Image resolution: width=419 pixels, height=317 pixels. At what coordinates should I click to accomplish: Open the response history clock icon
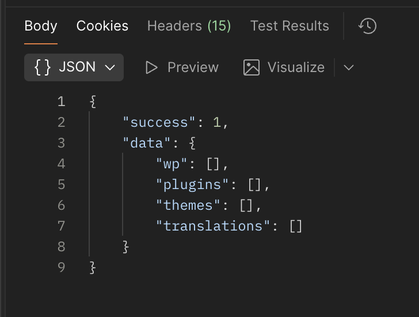tap(367, 26)
